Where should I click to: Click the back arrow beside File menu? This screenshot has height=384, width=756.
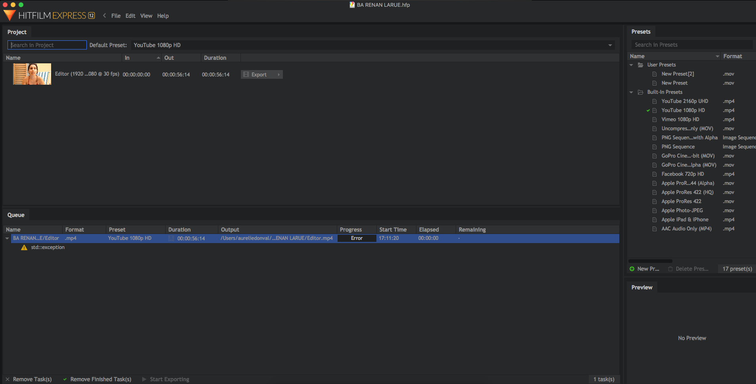coord(105,16)
